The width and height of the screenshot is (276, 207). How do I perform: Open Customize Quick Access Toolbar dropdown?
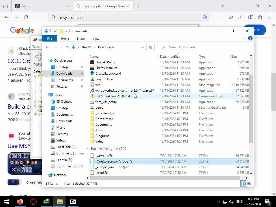coord(66,31)
